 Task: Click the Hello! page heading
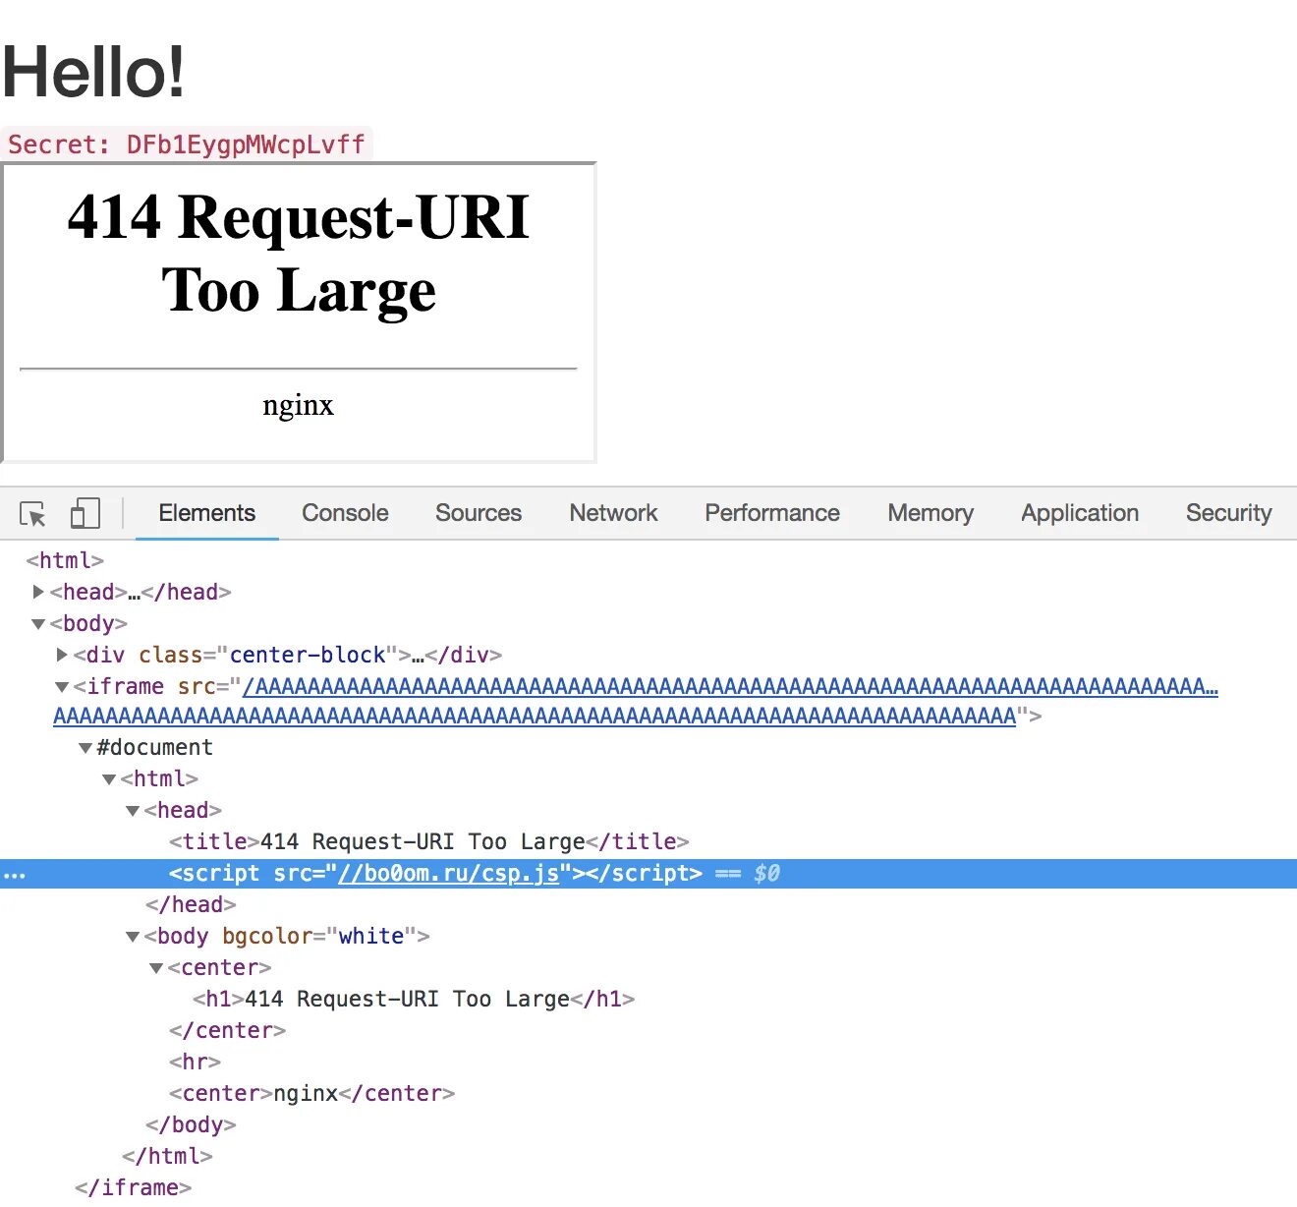pyautogui.click(x=93, y=71)
